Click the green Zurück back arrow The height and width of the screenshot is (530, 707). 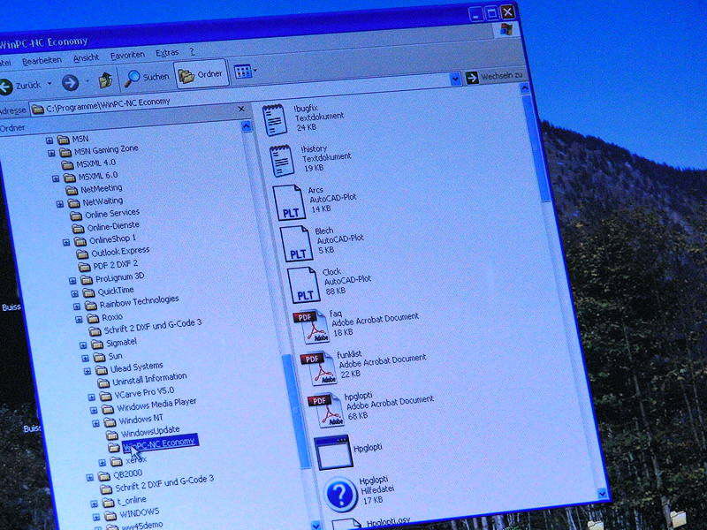coord(5,87)
